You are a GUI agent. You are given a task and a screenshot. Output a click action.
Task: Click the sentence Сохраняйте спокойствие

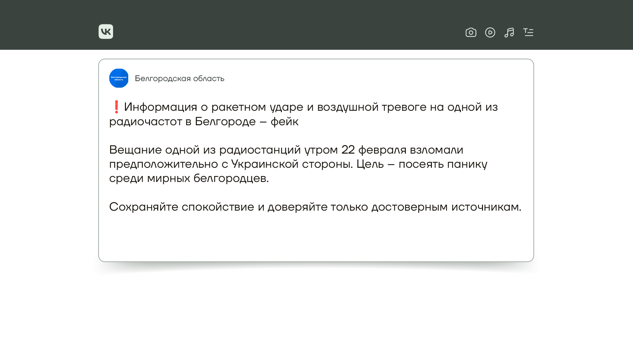pos(181,207)
